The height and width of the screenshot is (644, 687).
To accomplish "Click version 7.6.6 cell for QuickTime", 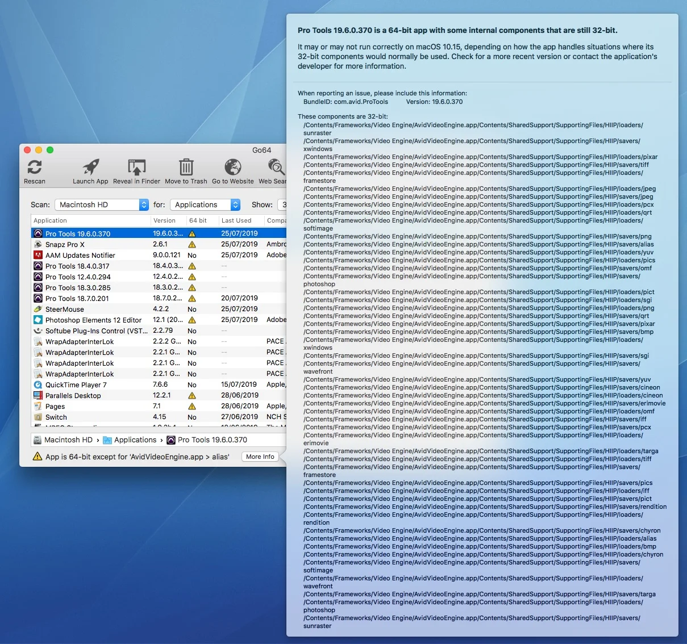I will (160, 384).
